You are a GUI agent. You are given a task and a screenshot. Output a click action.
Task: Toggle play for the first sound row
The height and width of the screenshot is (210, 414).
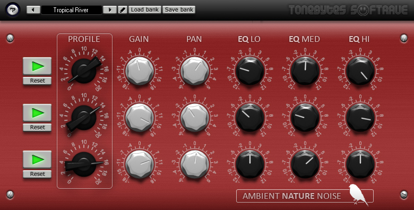click(37, 66)
